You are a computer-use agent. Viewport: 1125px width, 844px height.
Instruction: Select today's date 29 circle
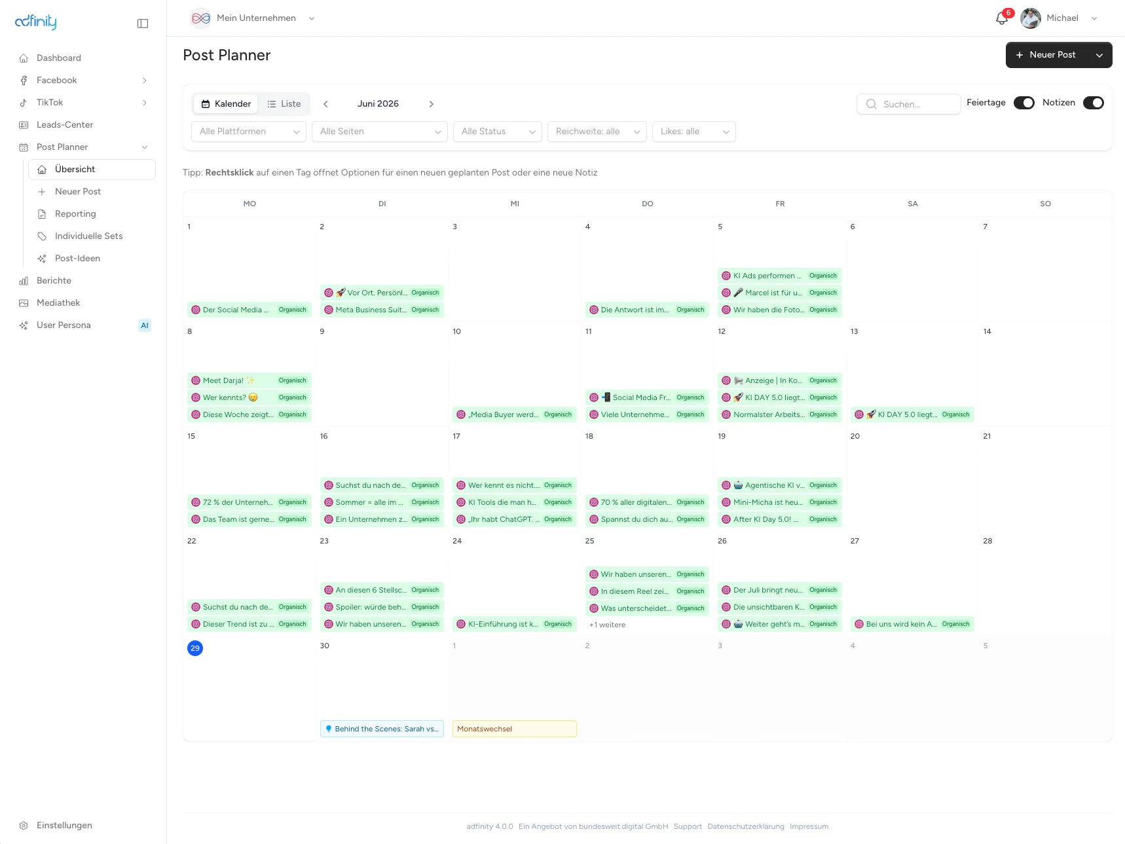point(195,648)
